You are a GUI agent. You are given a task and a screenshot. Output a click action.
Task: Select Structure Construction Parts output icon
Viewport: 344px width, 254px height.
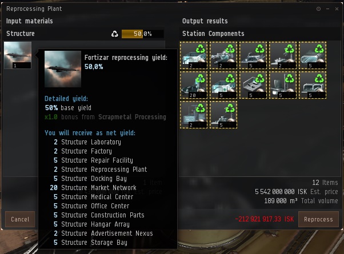(283, 85)
